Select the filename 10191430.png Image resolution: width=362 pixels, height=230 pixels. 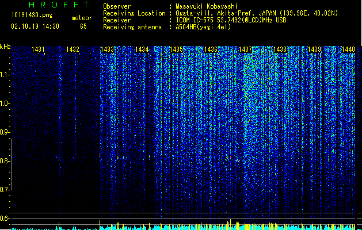pyautogui.click(x=32, y=16)
